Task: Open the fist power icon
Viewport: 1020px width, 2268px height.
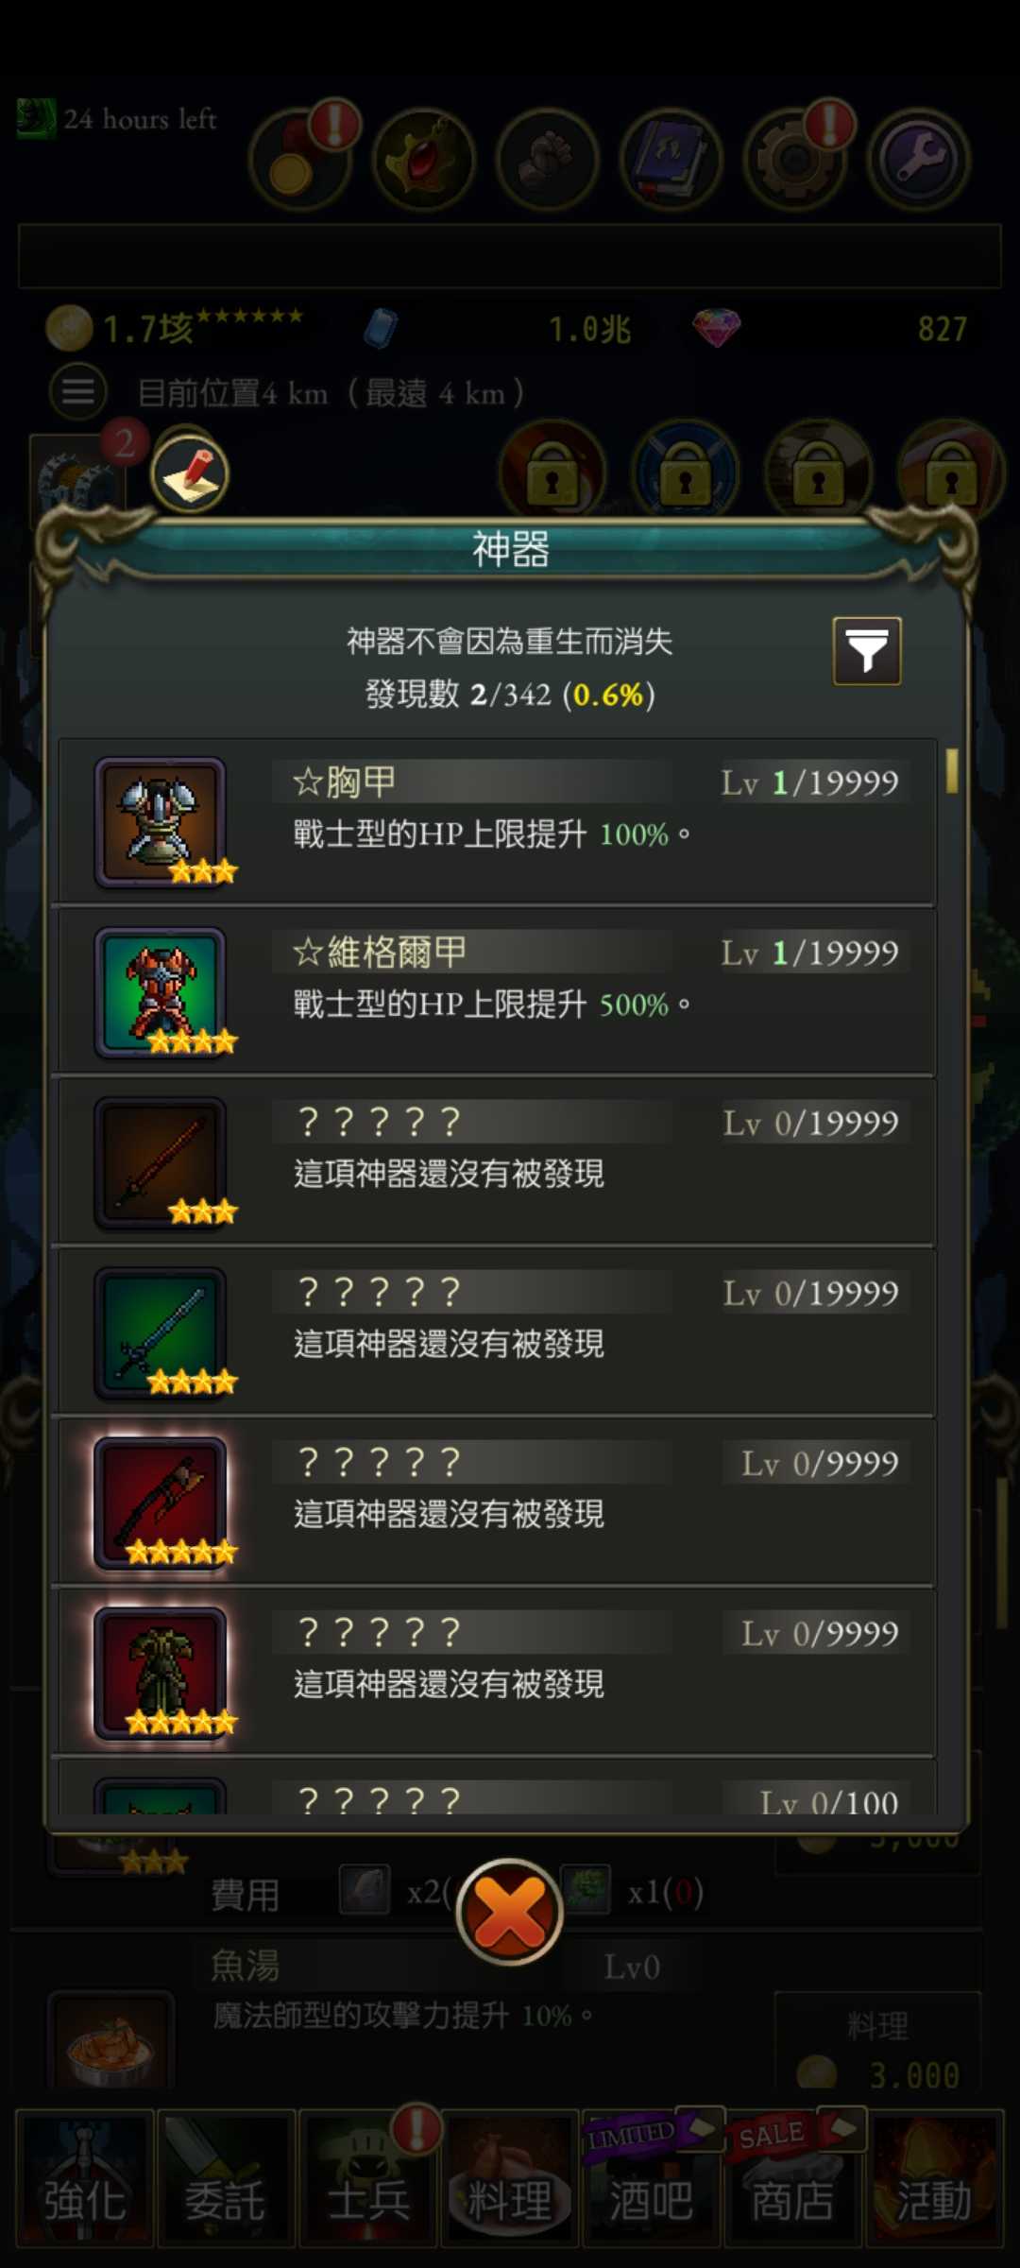Action: (548, 159)
